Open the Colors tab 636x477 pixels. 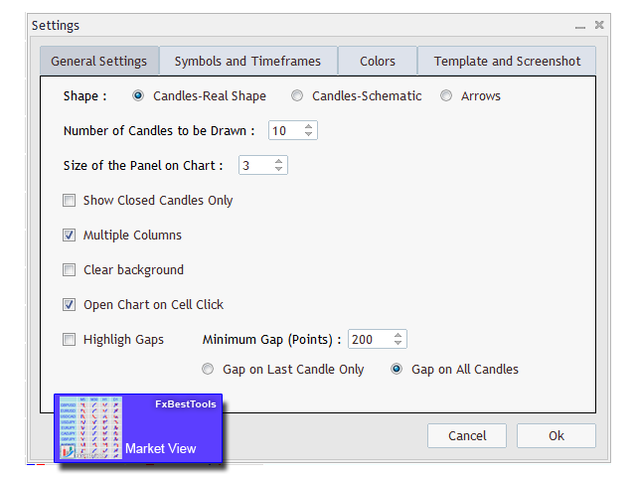click(378, 61)
